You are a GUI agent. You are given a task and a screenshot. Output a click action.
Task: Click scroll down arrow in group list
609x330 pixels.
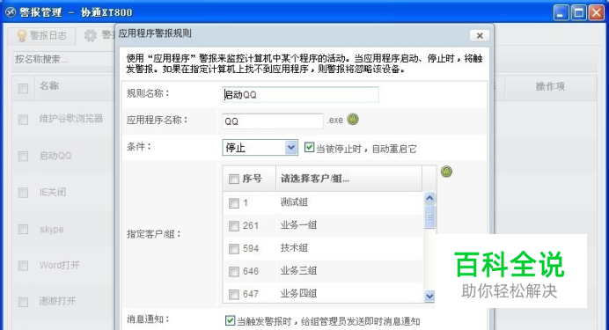coord(429,297)
